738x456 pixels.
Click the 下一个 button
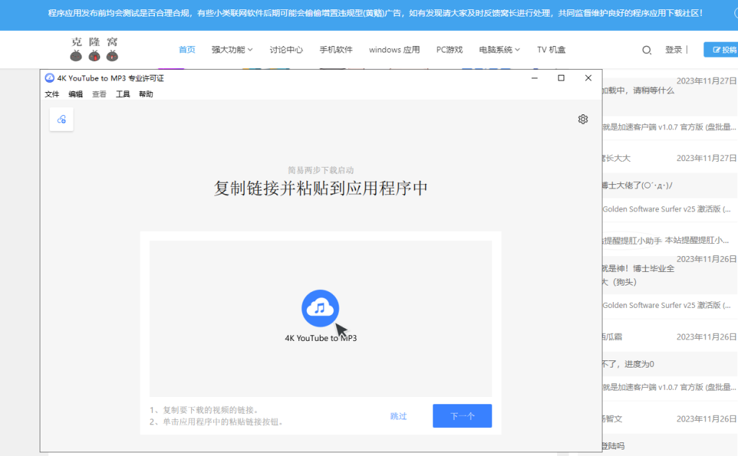pyautogui.click(x=462, y=416)
